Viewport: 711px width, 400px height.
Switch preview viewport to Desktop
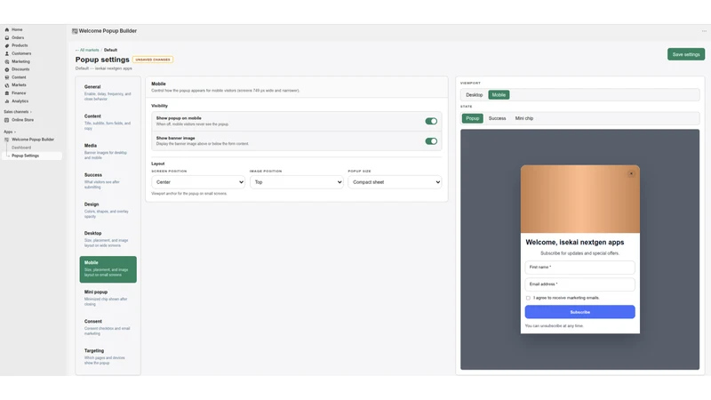point(475,95)
